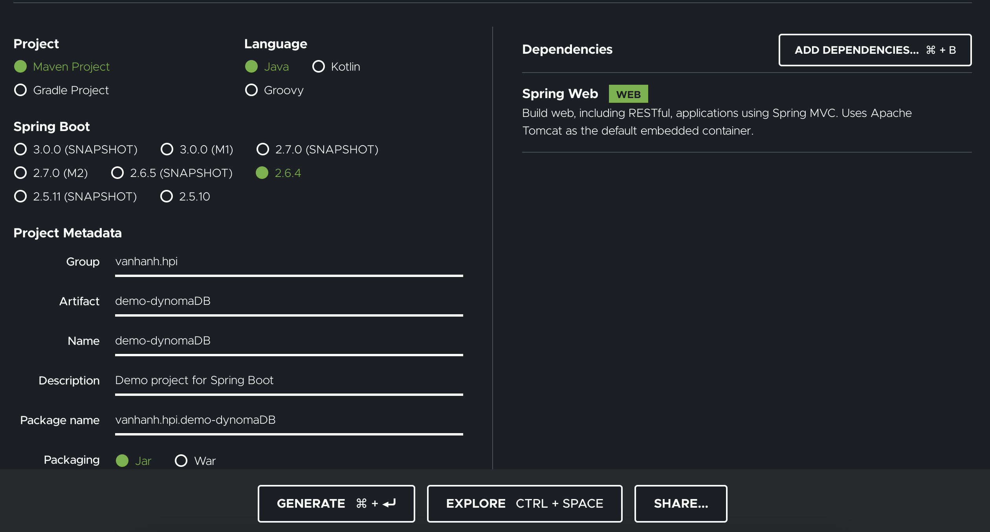
Task: Click the Explore button
Action: [524, 503]
